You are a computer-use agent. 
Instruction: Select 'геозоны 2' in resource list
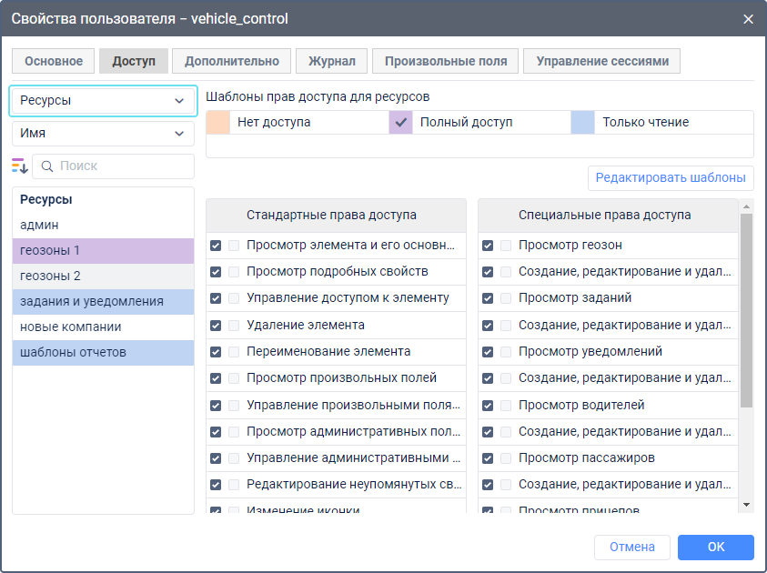pyautogui.click(x=103, y=276)
